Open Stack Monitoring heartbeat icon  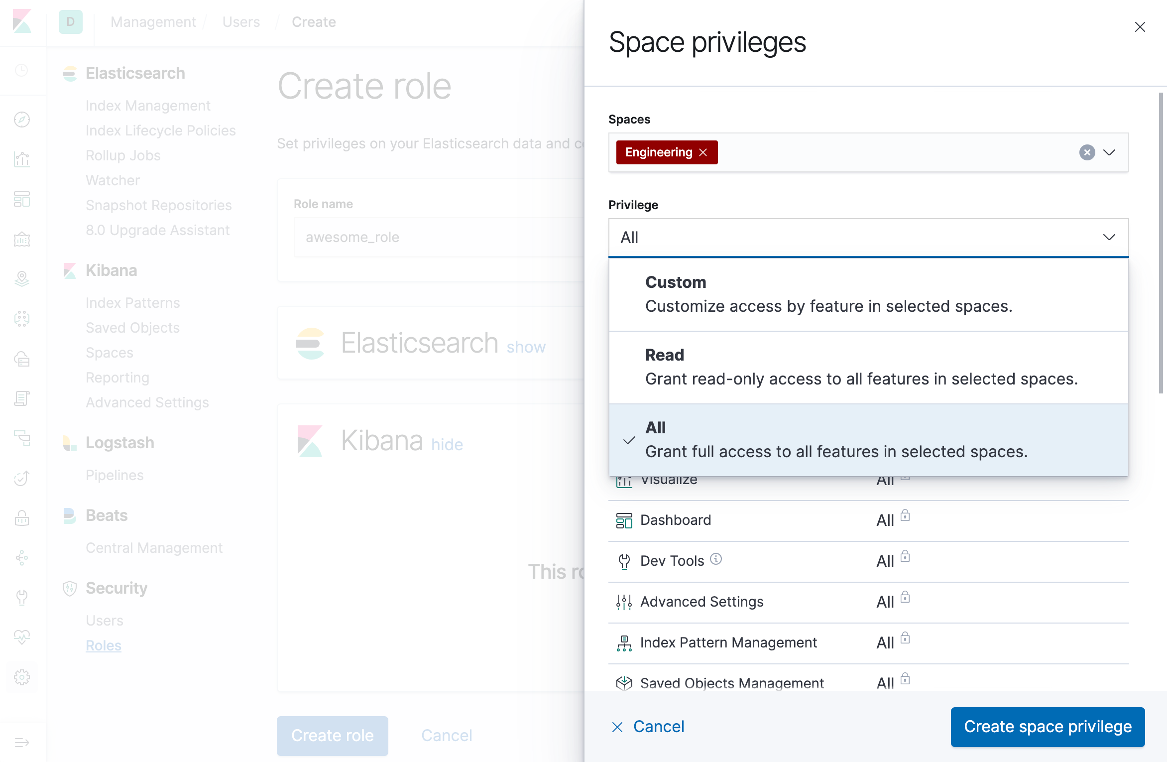(x=22, y=637)
